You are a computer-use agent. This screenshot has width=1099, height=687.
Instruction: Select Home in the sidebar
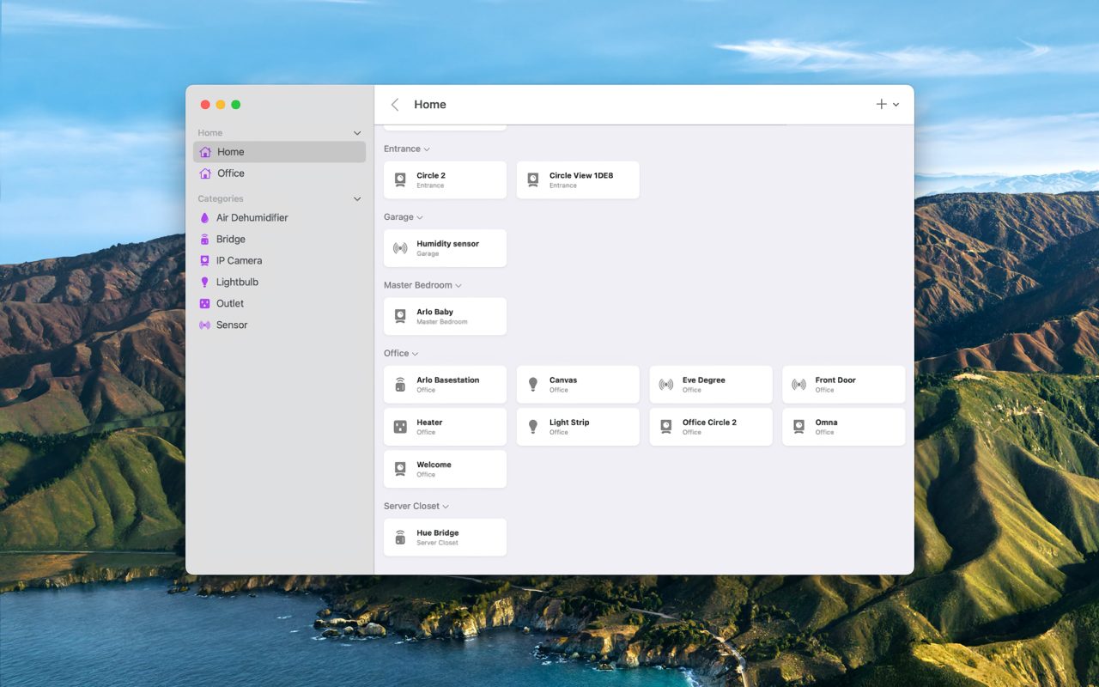click(230, 151)
